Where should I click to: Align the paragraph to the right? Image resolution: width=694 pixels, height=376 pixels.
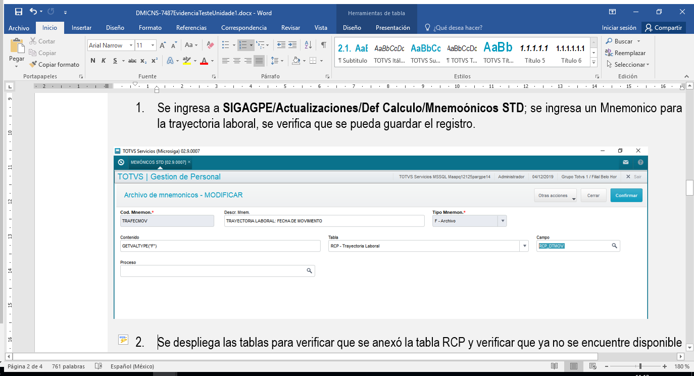tap(247, 61)
